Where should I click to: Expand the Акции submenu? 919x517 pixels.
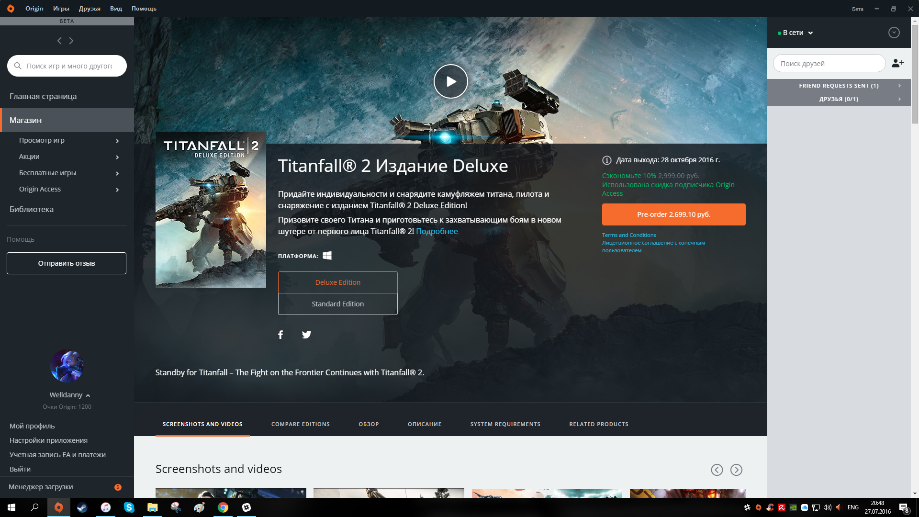(117, 157)
